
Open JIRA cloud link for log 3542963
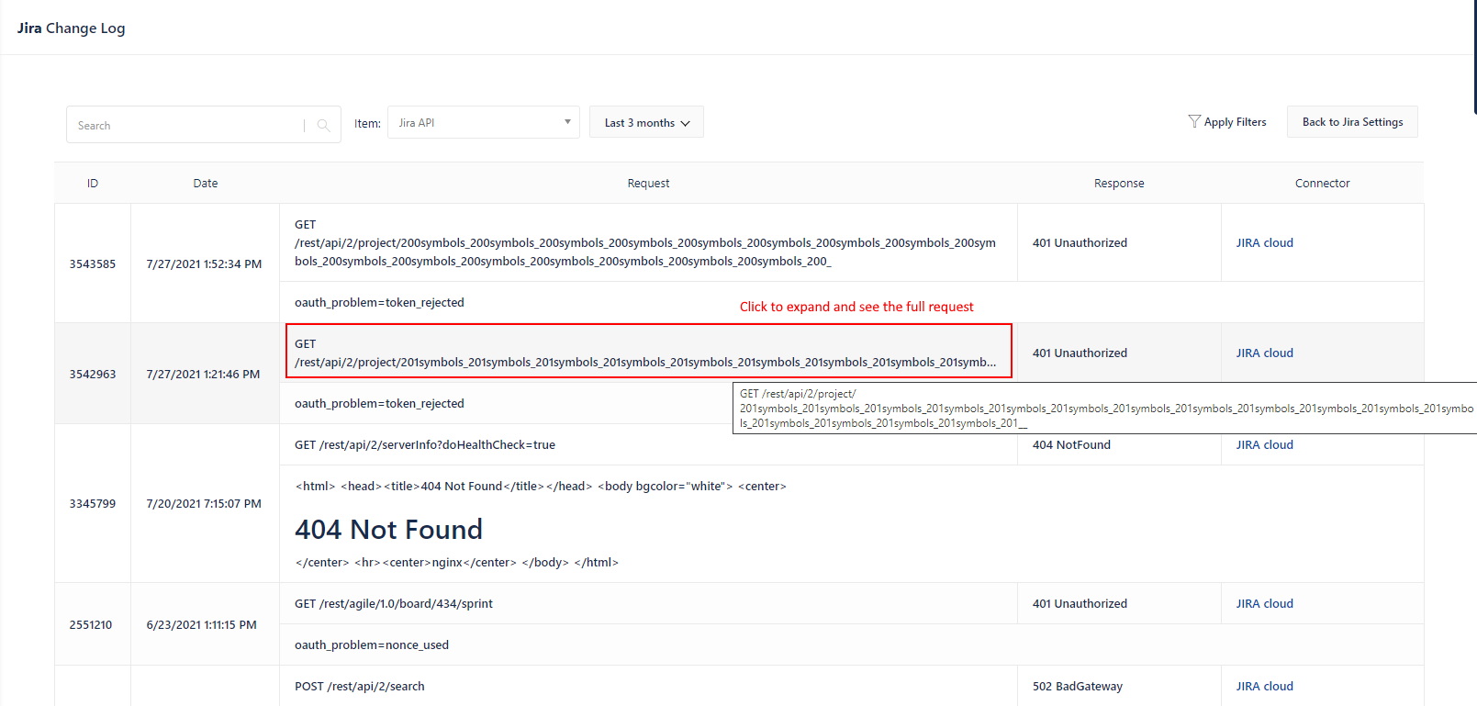tap(1264, 353)
